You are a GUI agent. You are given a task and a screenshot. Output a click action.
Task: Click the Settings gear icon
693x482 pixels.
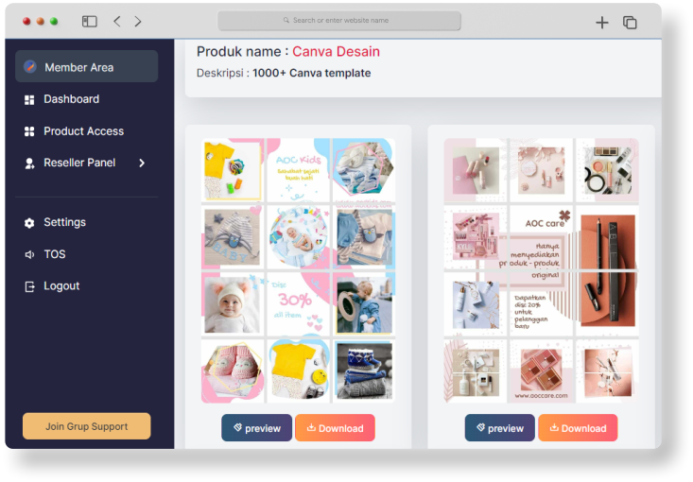tap(29, 223)
